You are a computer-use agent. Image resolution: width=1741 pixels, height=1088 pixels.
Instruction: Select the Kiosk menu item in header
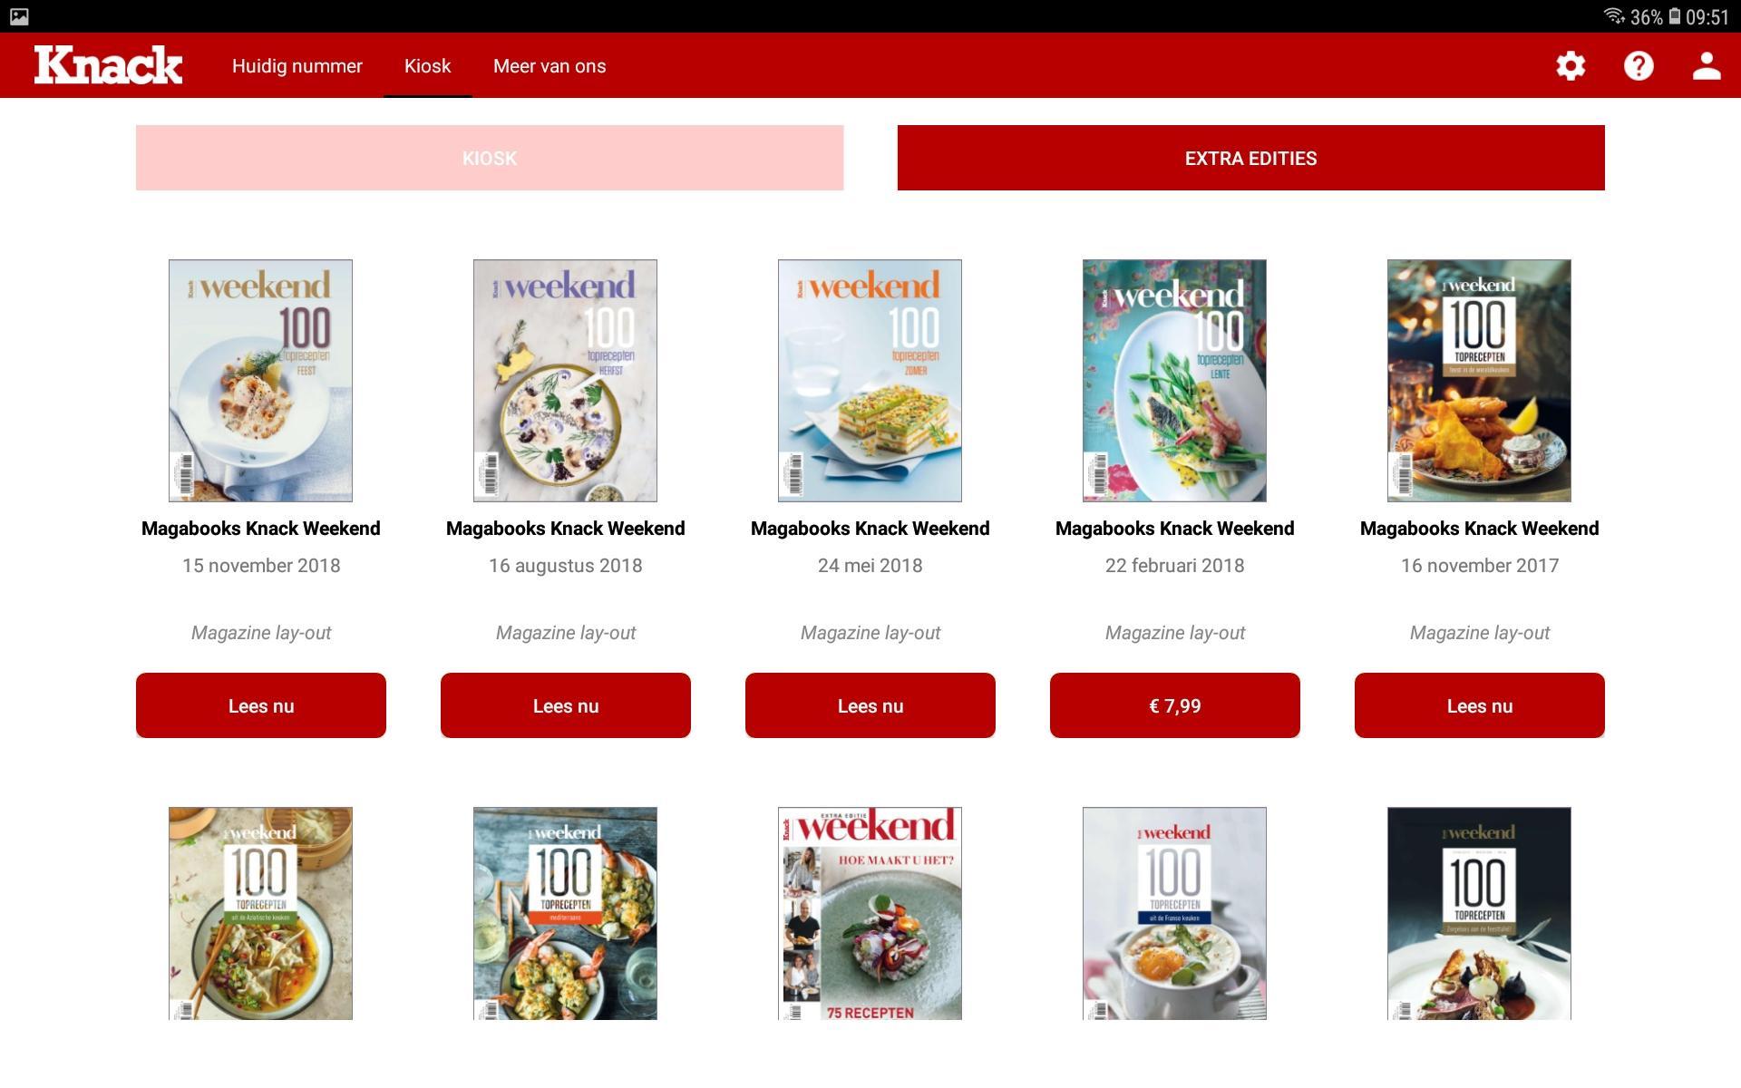click(427, 66)
